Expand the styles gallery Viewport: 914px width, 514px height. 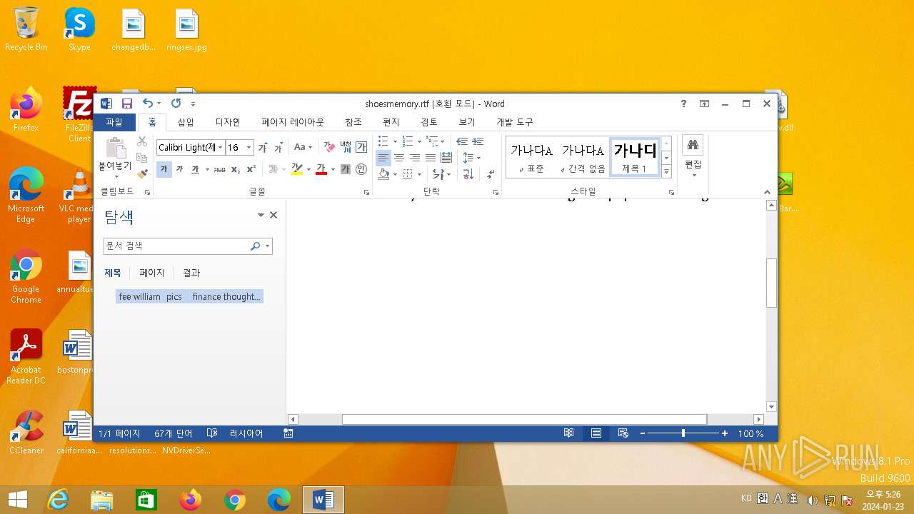click(667, 172)
